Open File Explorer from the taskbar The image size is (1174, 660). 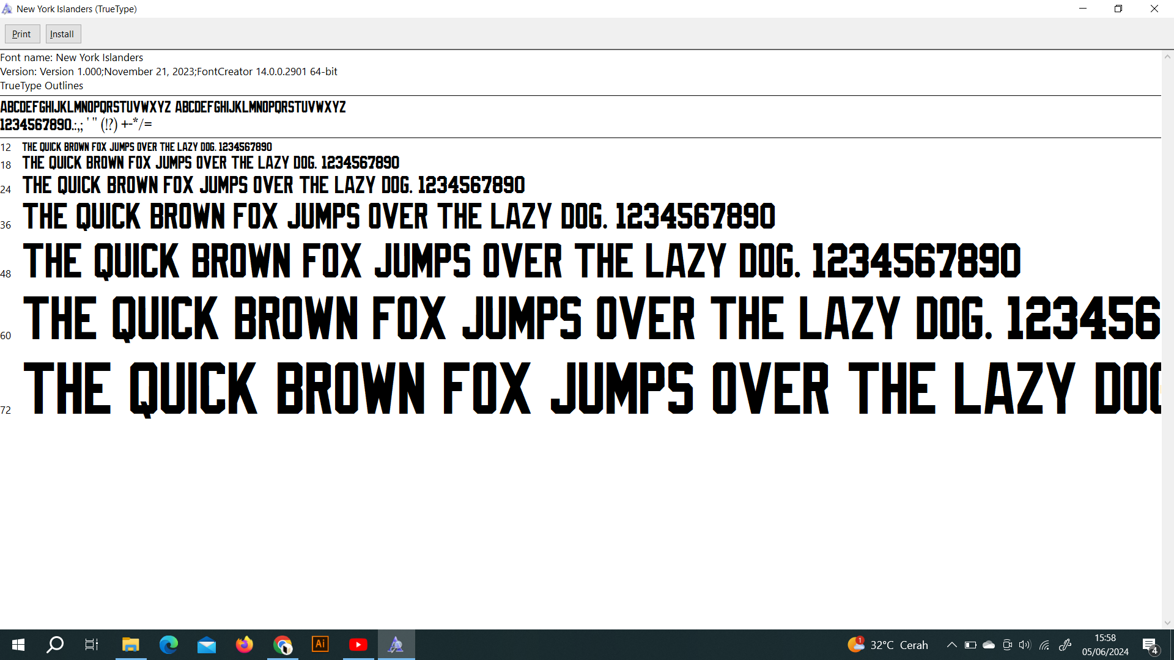click(130, 645)
